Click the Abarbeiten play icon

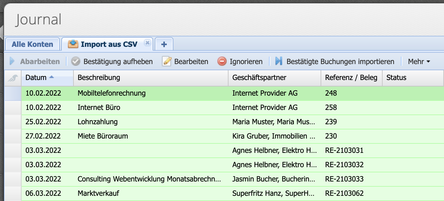[12, 61]
